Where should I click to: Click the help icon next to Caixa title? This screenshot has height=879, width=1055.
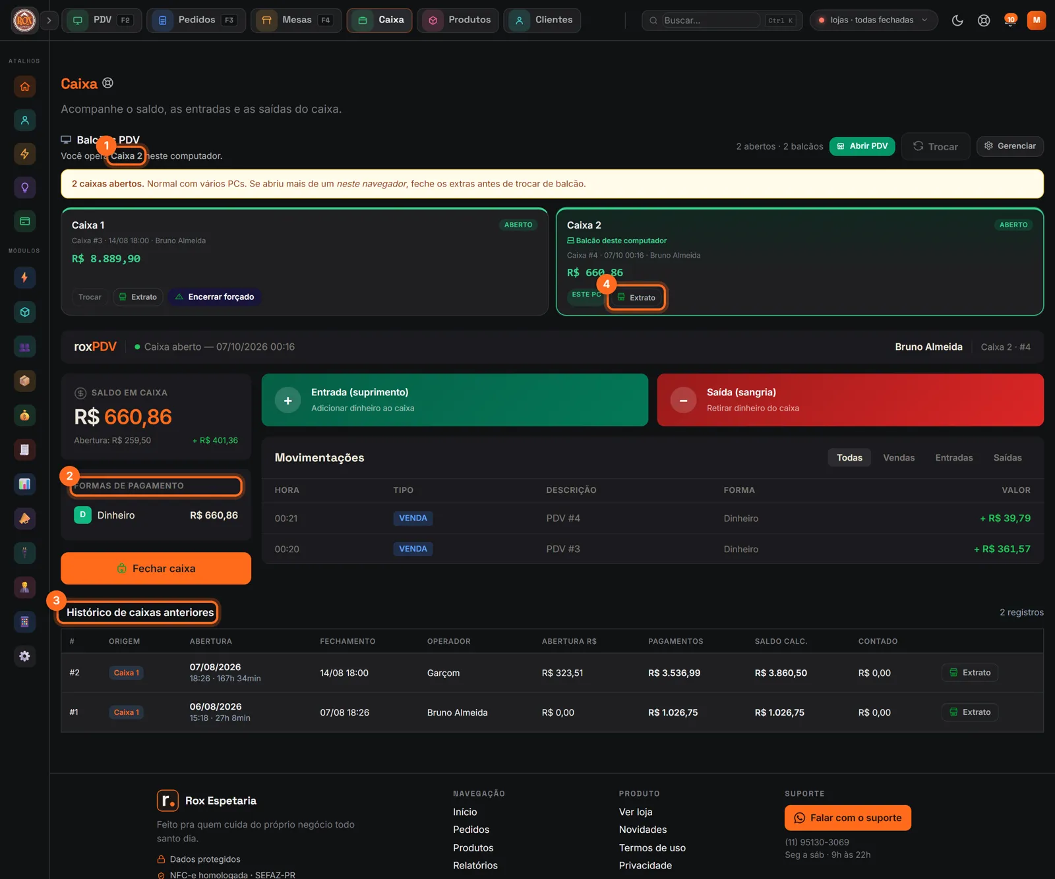click(x=108, y=83)
